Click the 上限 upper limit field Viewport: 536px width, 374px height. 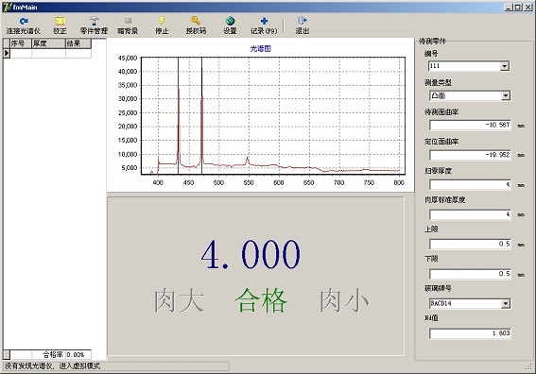click(470, 244)
